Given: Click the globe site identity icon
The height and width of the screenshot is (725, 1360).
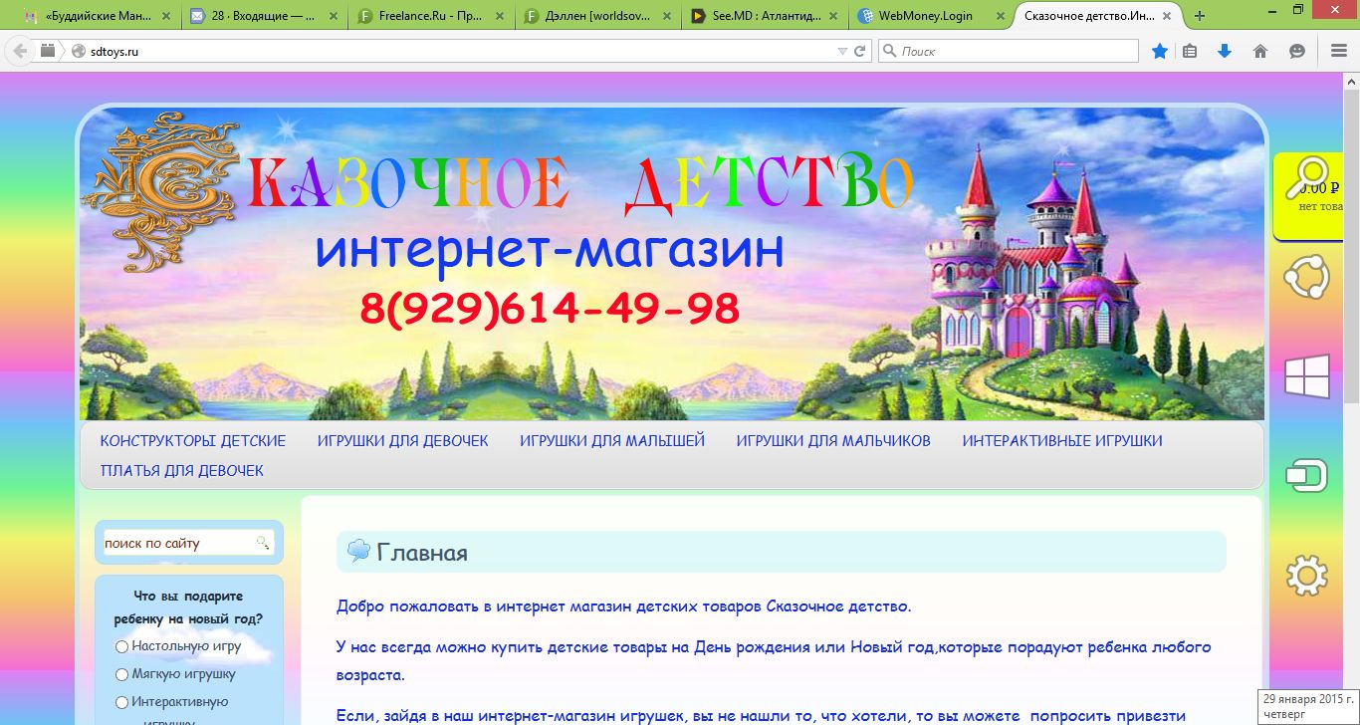Looking at the screenshot, I should pyautogui.click(x=78, y=51).
